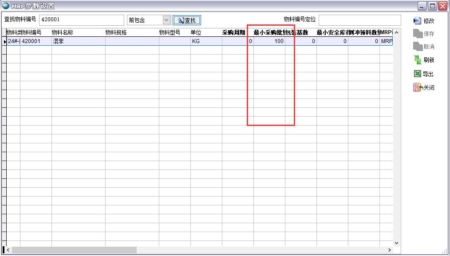Click the grayed 保存 (Save) icon
The height and width of the screenshot is (256, 450).
click(417, 34)
